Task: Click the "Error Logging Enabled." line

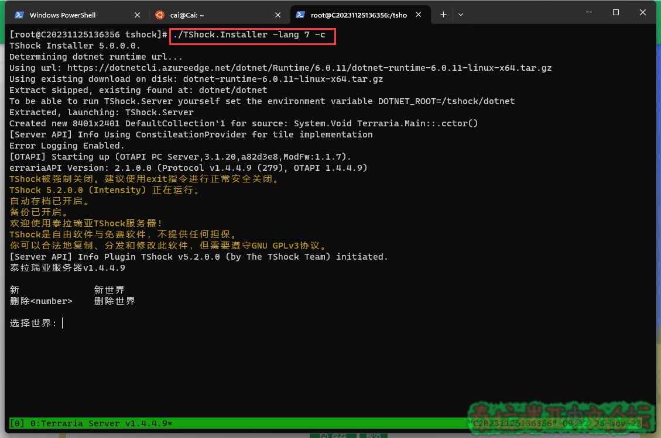Action: (x=67, y=146)
